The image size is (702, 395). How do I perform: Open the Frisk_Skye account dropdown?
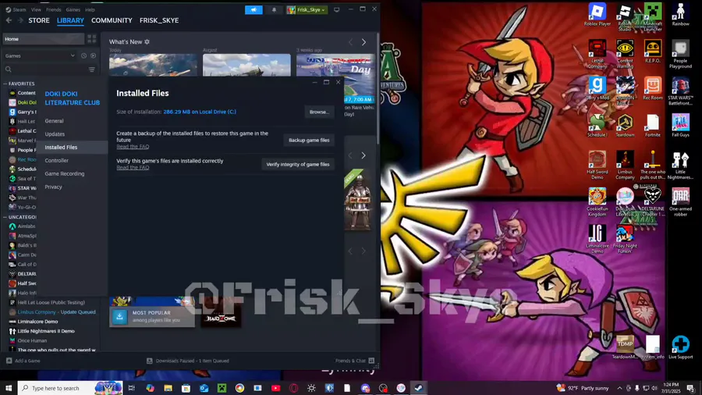coord(307,9)
